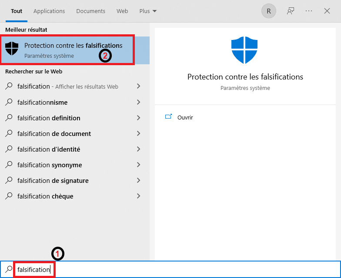Select the falsification synonyme suggestion
The image size is (341, 278).
pos(75,165)
